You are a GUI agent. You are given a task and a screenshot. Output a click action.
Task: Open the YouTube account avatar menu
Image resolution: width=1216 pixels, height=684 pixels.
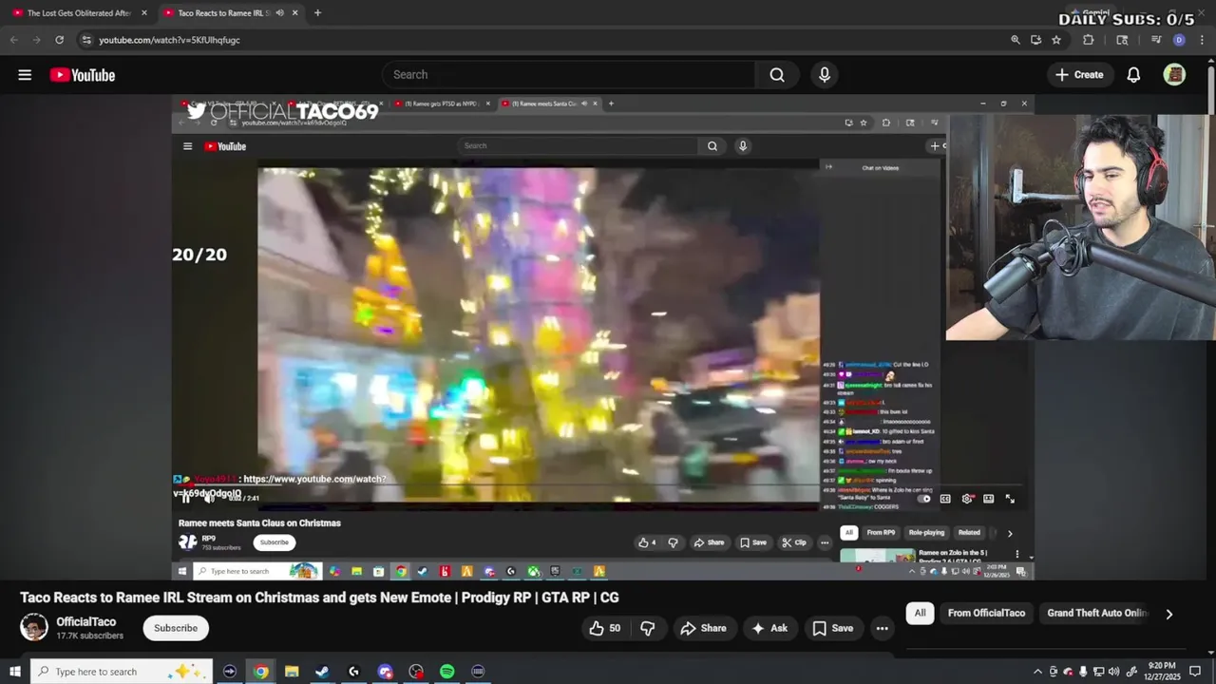1174,75
